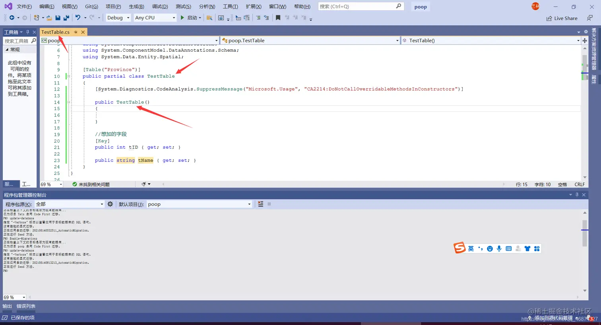Viewport: 601px width, 325px height.
Task: Toggle auto-hide pin on Package Manager Console
Action: click(577, 195)
